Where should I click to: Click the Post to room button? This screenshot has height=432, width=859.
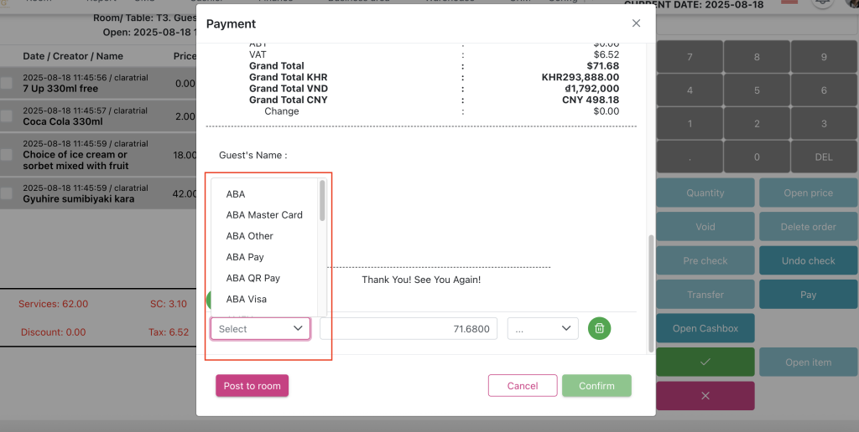[252, 386]
